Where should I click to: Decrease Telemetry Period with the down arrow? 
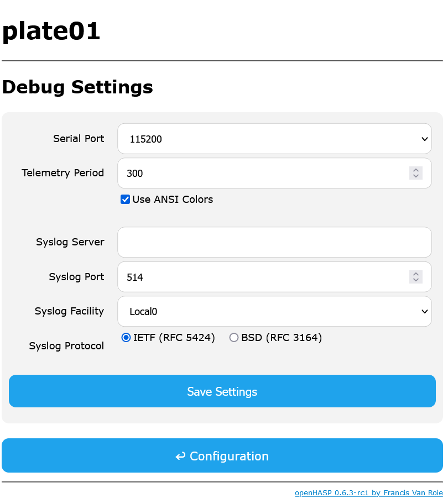pos(415,176)
